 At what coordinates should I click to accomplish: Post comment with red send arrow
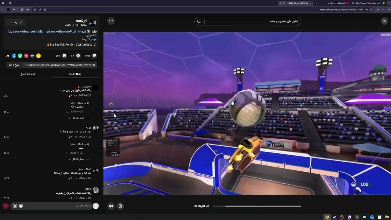5,206
